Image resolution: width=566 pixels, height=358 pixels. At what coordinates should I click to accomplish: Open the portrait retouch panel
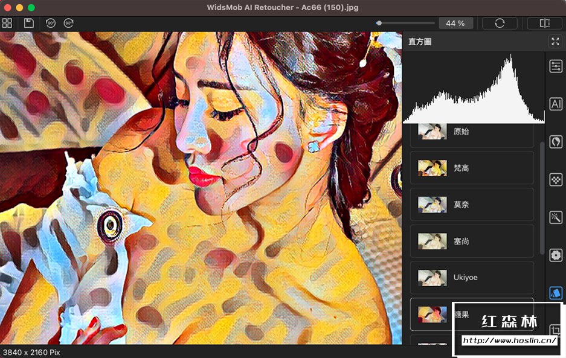click(x=555, y=141)
